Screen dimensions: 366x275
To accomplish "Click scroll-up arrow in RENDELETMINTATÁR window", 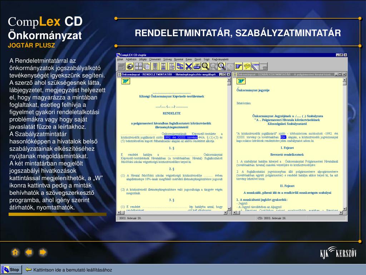I will click(229, 80).
